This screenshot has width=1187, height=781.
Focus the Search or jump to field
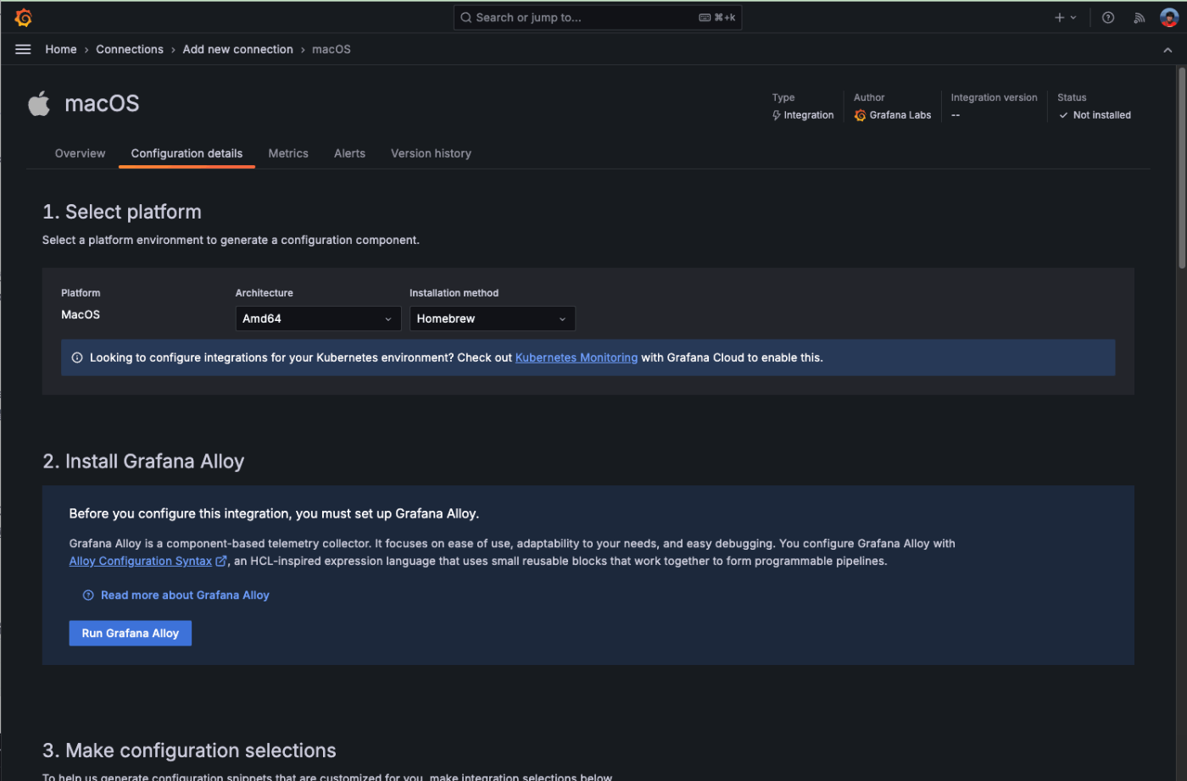coord(598,18)
